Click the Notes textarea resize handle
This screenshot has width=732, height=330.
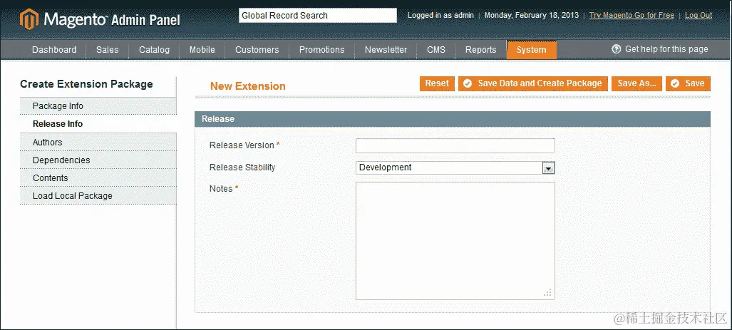[x=549, y=293]
